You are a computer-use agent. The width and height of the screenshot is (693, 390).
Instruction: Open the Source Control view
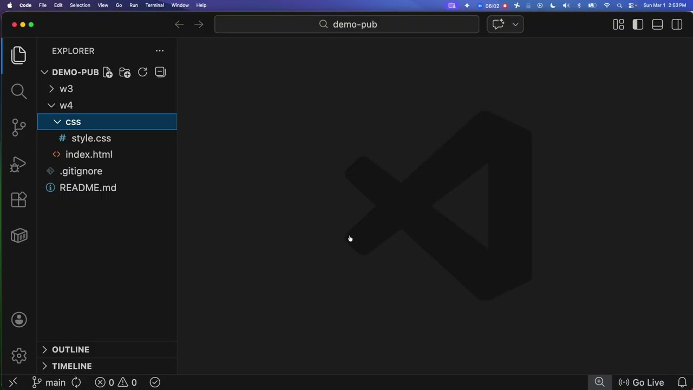click(19, 127)
